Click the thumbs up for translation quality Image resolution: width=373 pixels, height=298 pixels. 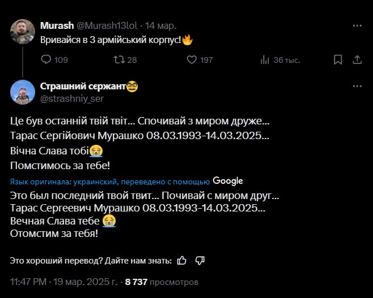[182, 261]
